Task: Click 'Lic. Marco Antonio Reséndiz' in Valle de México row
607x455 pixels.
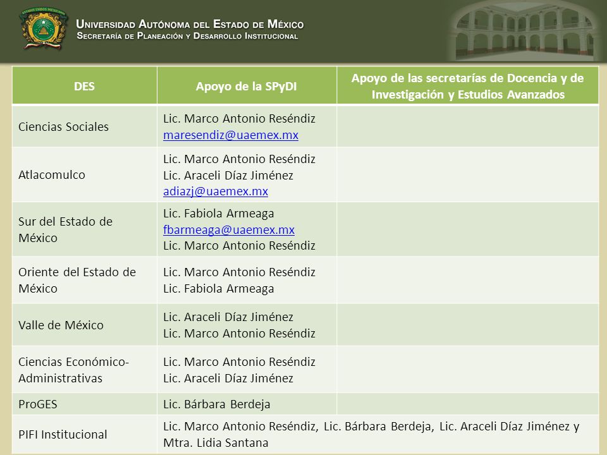Action: (x=239, y=334)
